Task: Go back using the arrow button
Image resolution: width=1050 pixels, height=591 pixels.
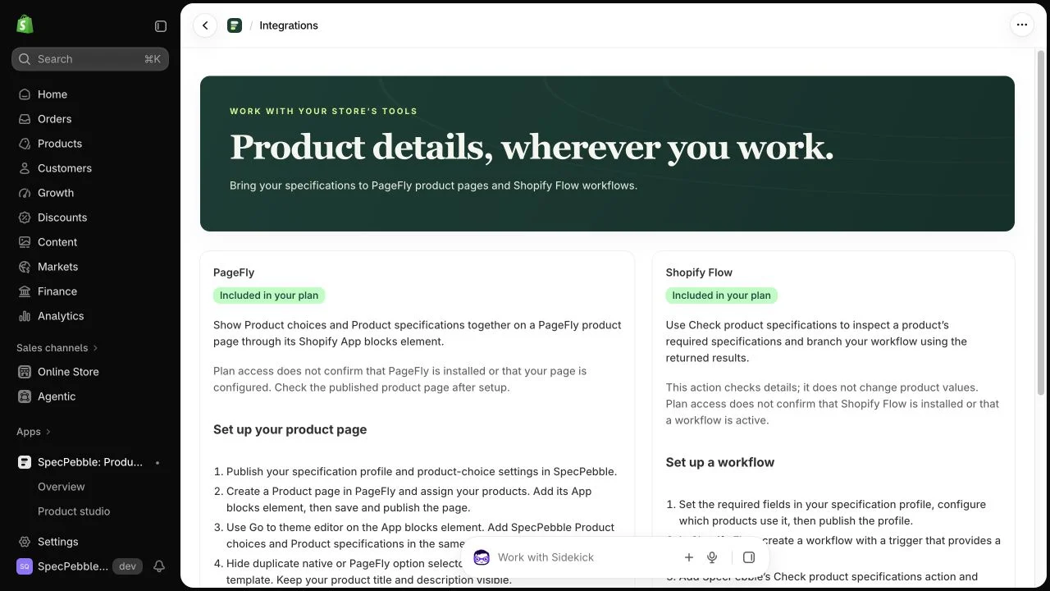Action: tap(205, 25)
